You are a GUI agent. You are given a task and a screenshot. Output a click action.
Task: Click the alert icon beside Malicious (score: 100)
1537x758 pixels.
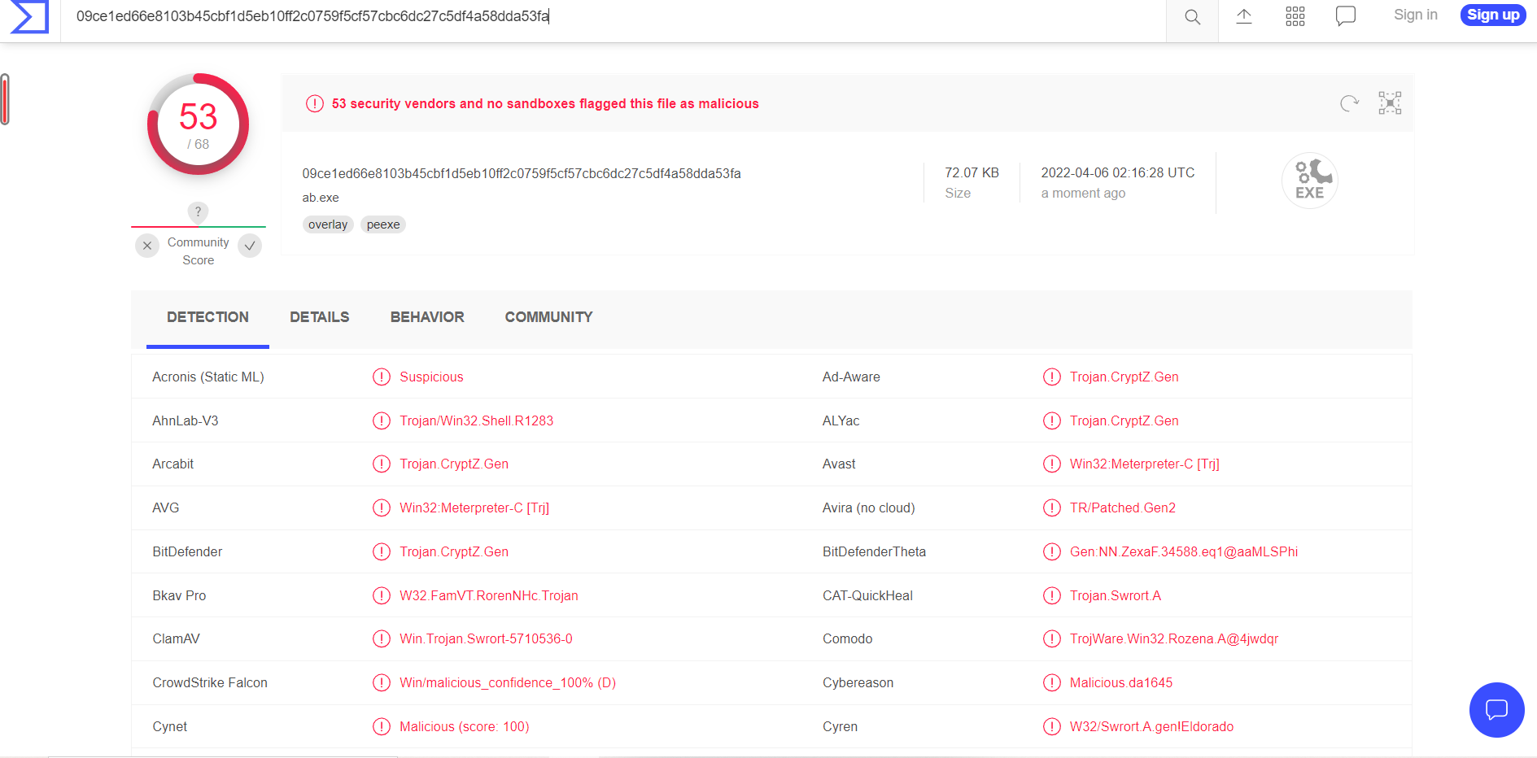click(382, 727)
